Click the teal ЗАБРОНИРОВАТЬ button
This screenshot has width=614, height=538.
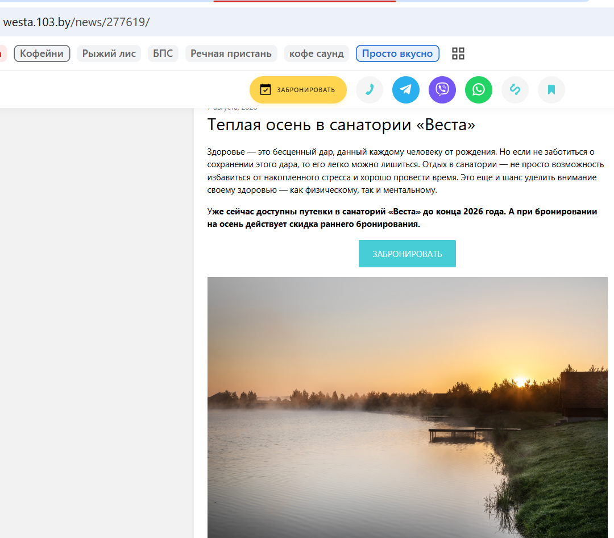click(407, 254)
